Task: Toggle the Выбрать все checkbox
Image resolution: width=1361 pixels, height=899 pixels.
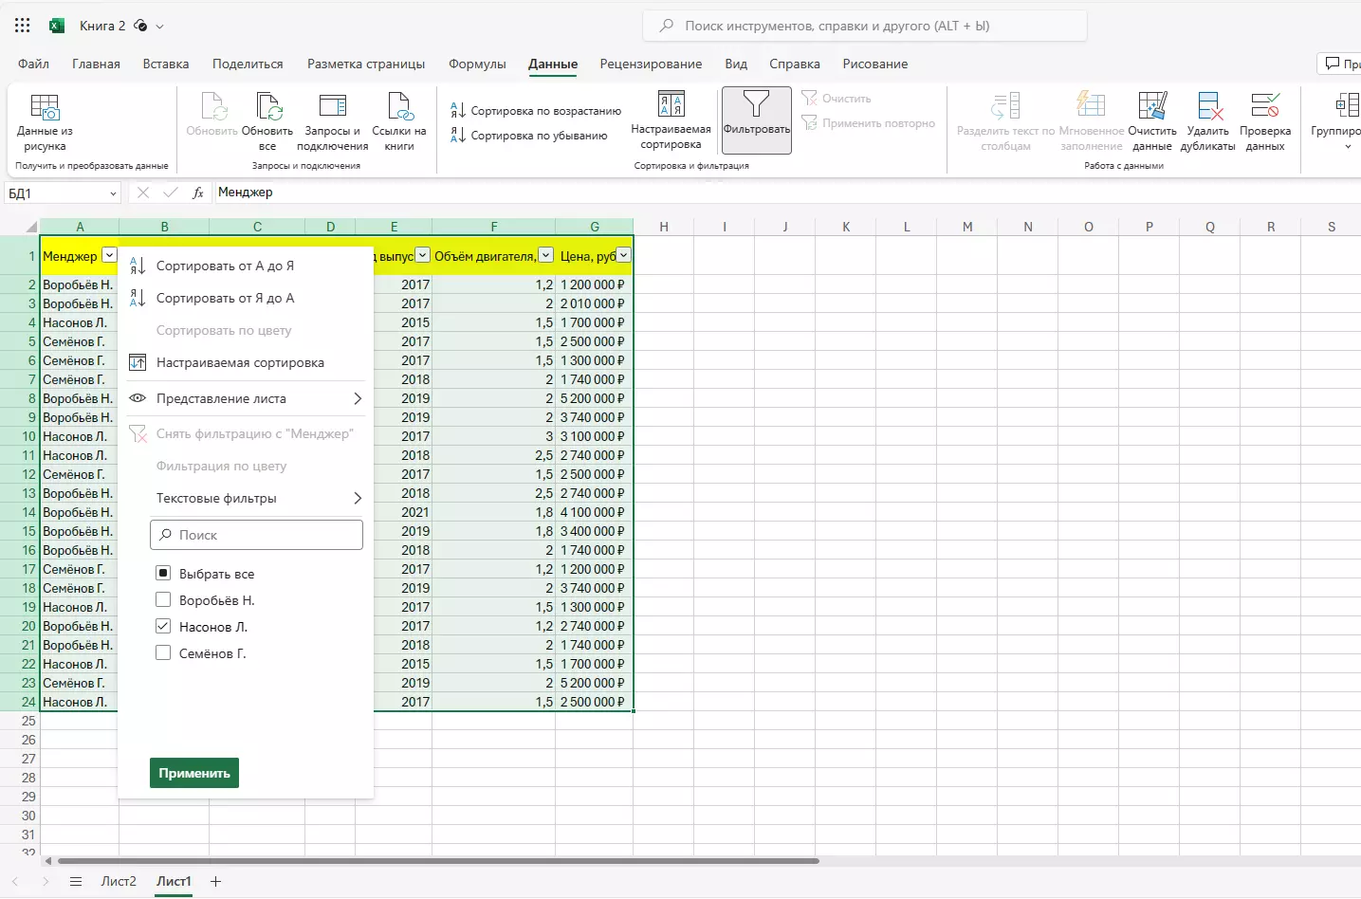Action: click(x=163, y=574)
